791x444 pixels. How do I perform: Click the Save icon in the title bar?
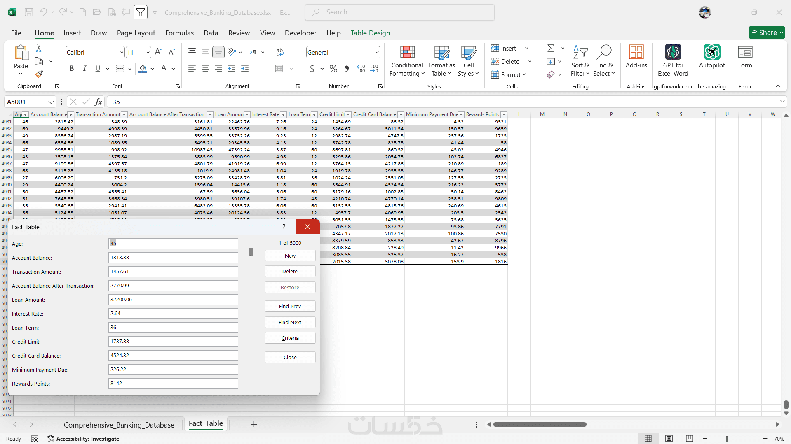pyautogui.click(x=29, y=12)
